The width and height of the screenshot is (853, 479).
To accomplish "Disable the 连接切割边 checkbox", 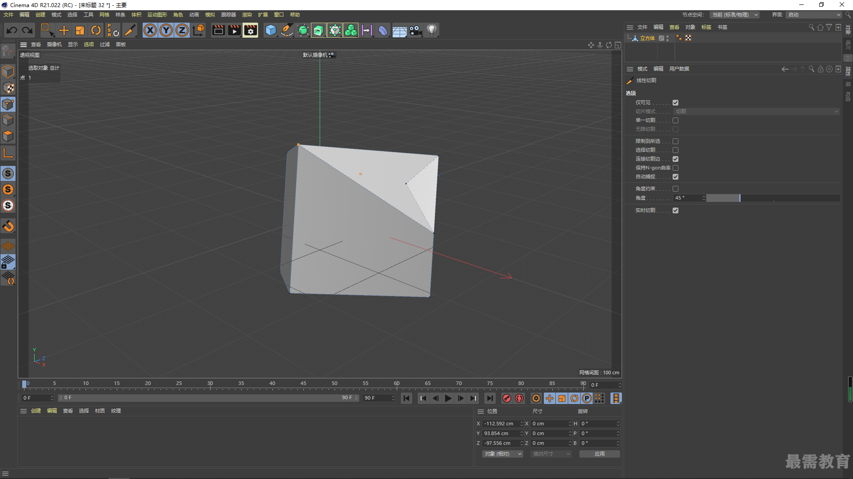I will pyautogui.click(x=675, y=159).
